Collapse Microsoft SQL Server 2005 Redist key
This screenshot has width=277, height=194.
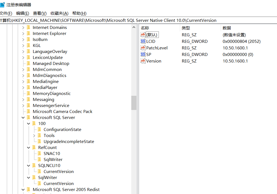coord(23,190)
